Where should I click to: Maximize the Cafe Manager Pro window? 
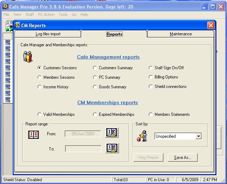pos(213,7)
